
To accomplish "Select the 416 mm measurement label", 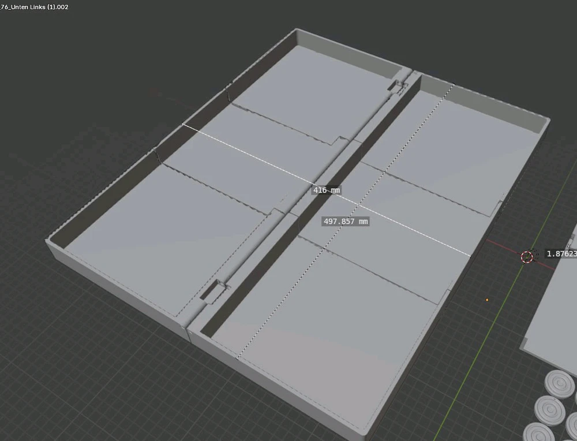I will tap(327, 190).
